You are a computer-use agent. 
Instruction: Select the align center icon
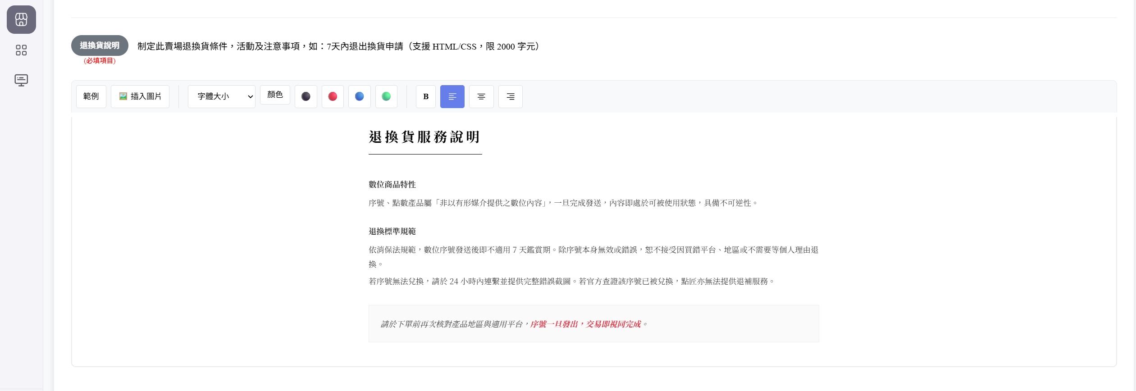click(x=481, y=96)
